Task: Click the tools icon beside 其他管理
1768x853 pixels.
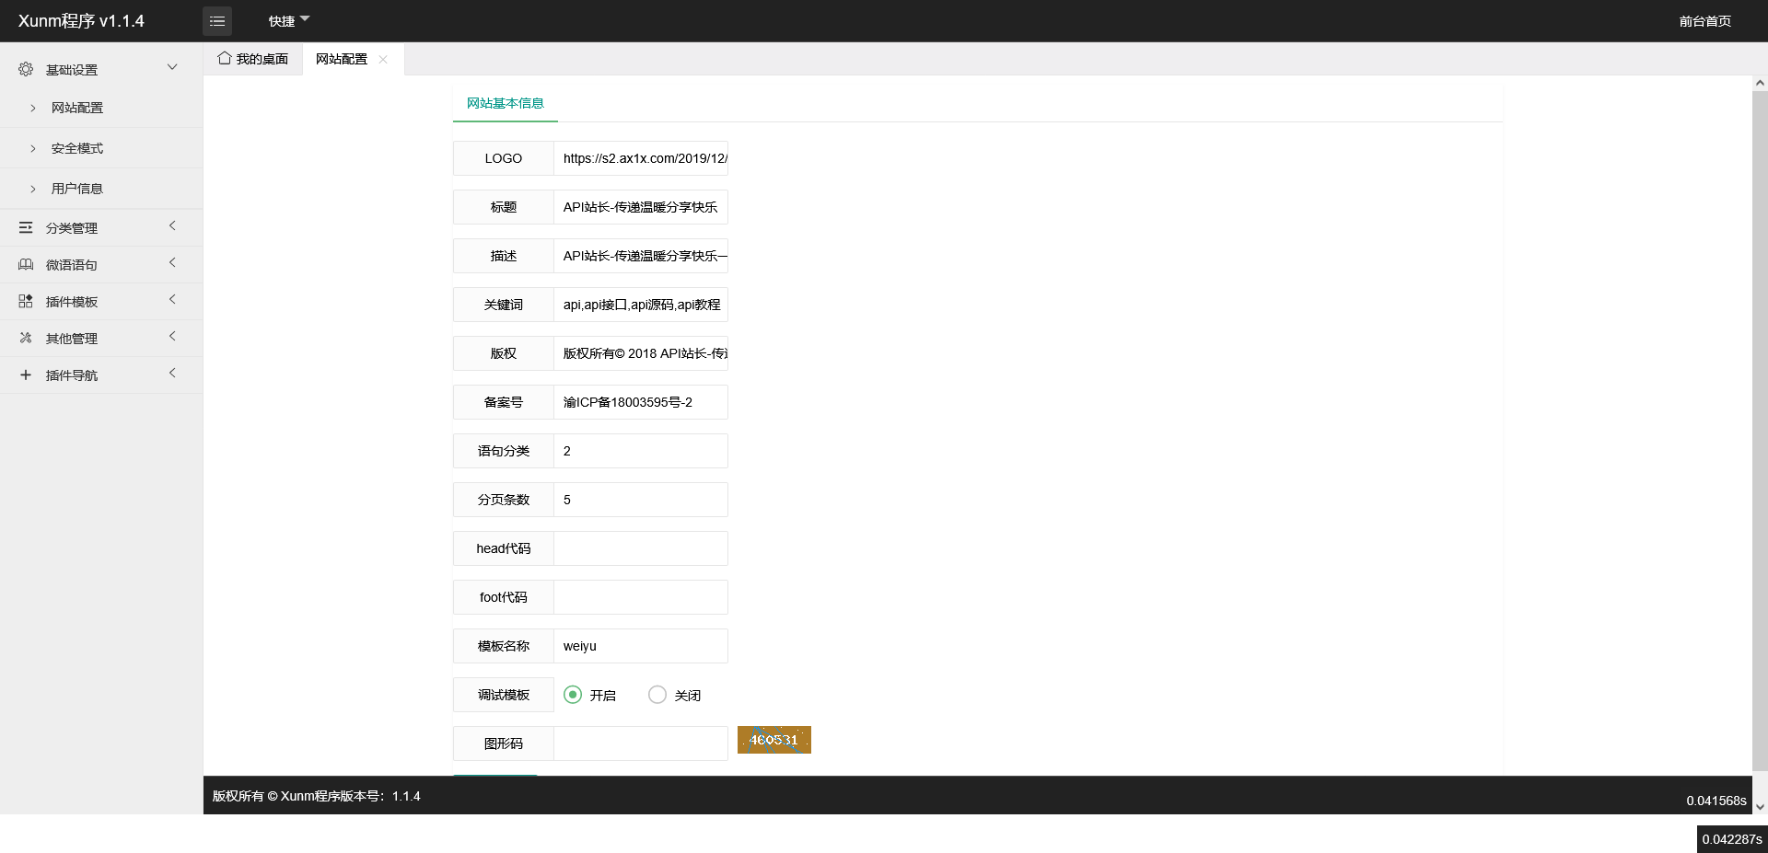Action: (26, 338)
